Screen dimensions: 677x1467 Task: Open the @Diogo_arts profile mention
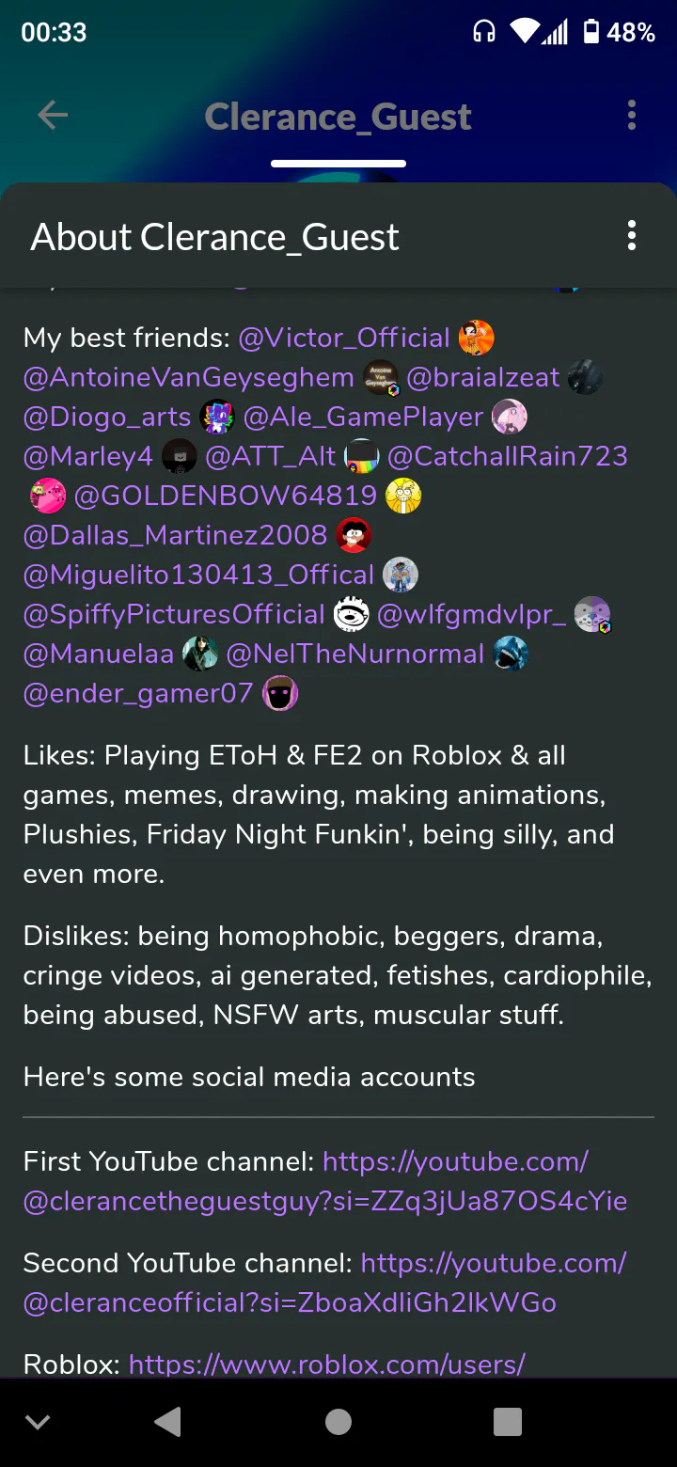coord(107,417)
